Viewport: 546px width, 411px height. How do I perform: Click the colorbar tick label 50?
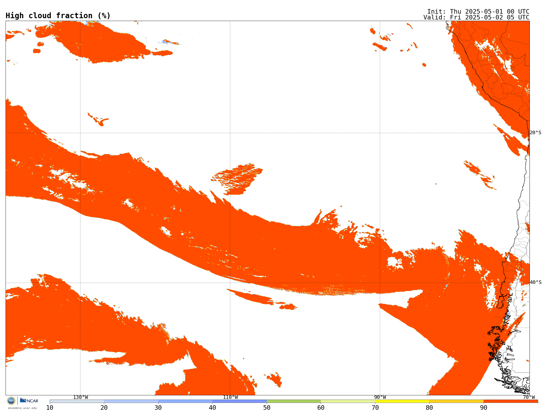tap(267, 407)
